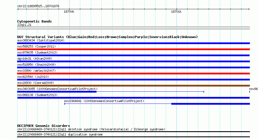Image resolution: width=258 pixels, height=139 pixels.
Task: Click the esv3403085 (1000GenomesConsortiumPilotProject) label
Action: point(57,89)
